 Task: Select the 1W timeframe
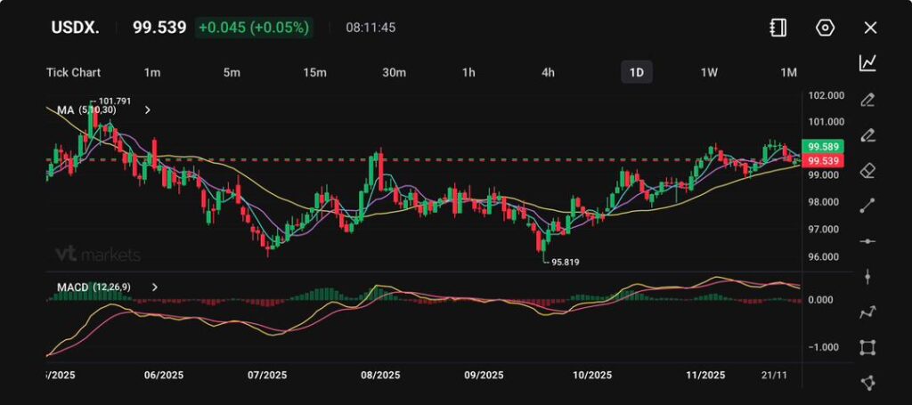tap(709, 72)
